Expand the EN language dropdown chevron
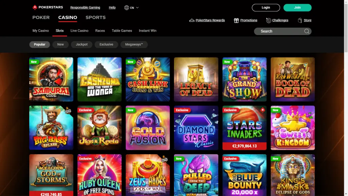348x196 pixels. click(x=137, y=7)
